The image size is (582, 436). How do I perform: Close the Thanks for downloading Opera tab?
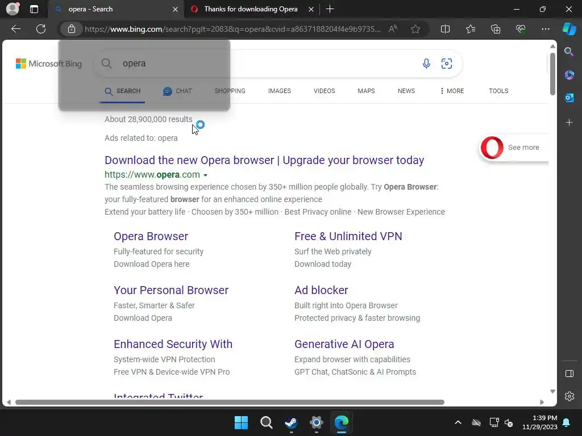pyautogui.click(x=311, y=9)
